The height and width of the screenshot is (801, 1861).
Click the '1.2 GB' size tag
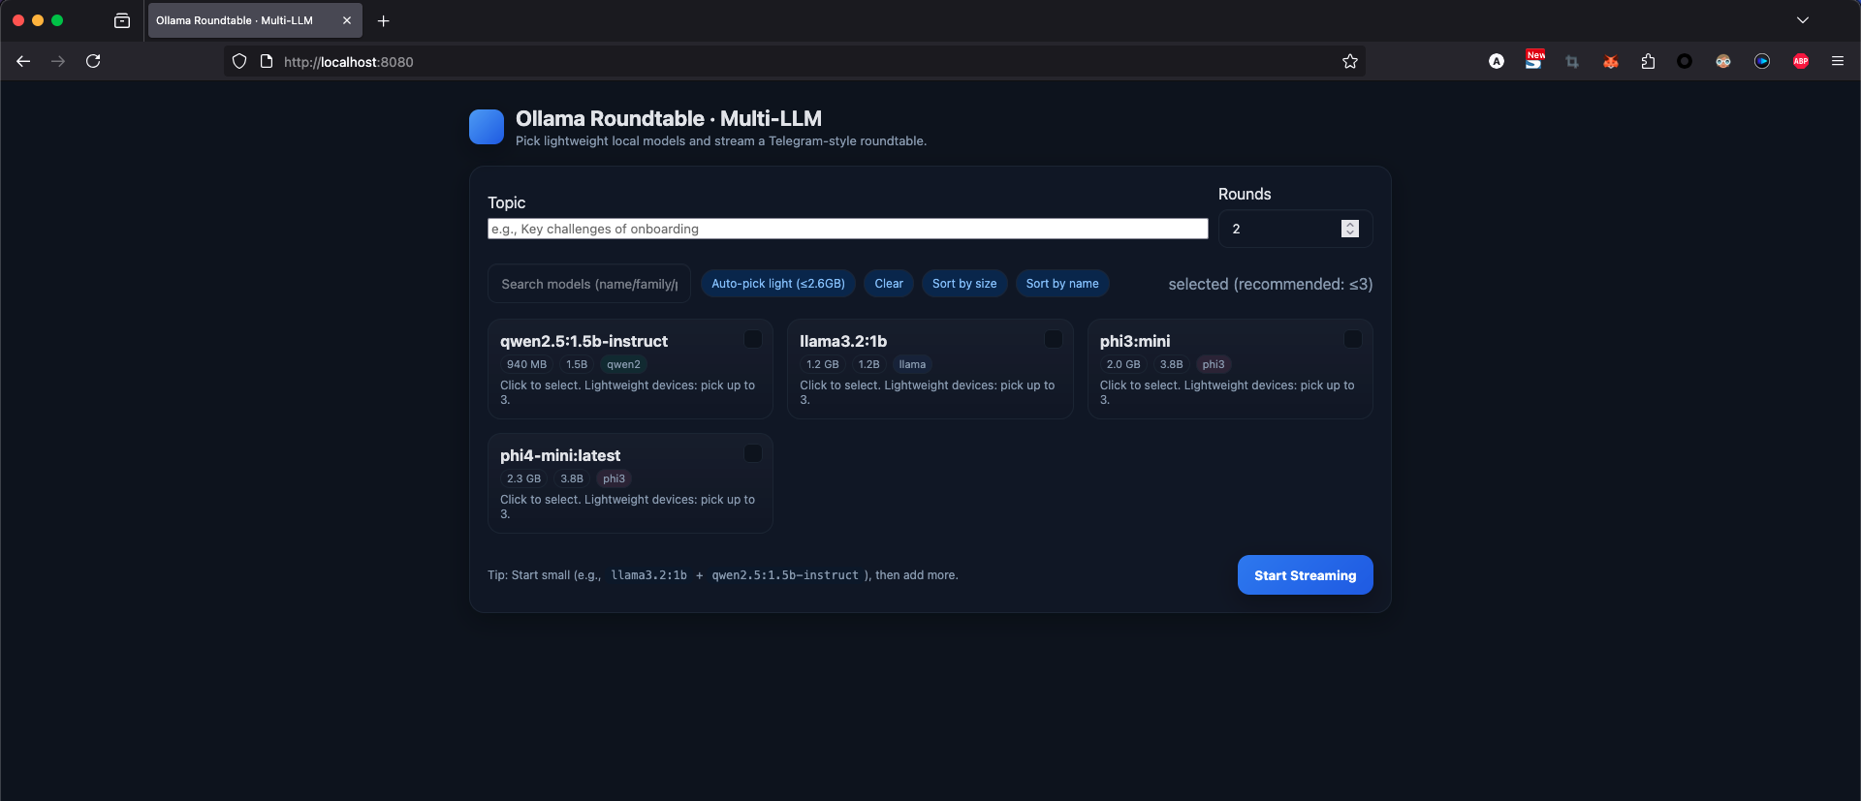[x=823, y=364]
